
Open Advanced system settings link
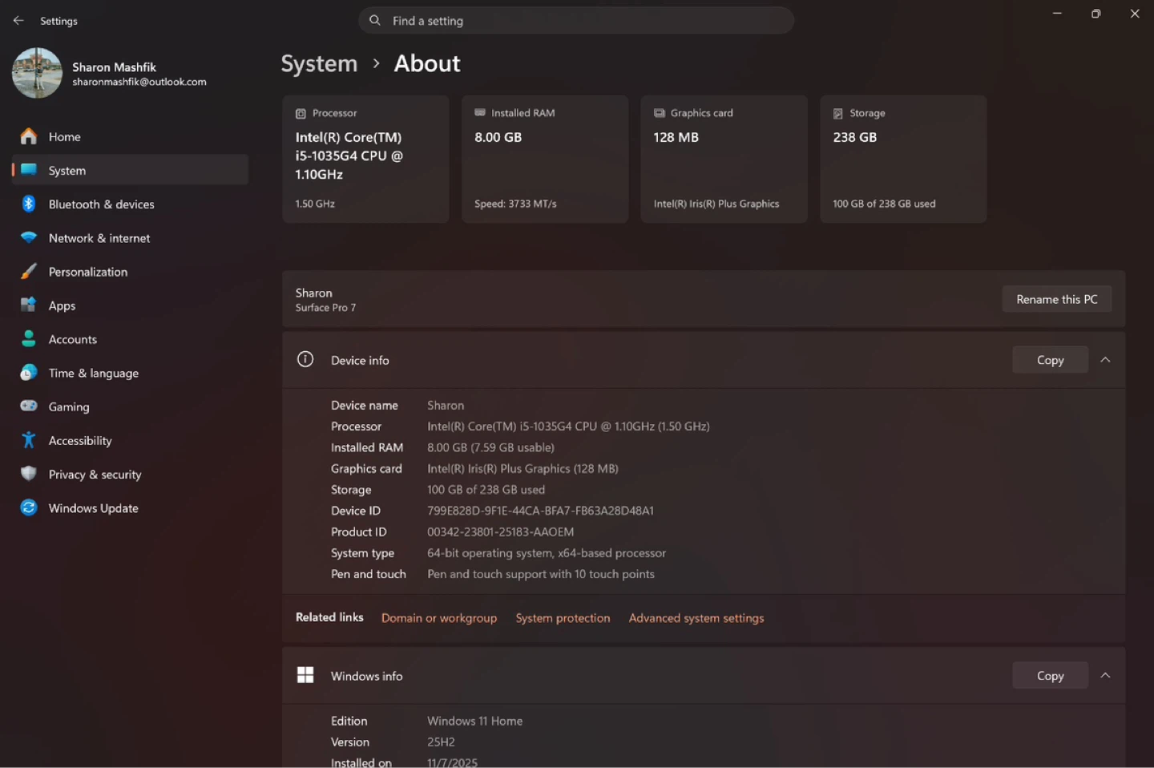696,618
